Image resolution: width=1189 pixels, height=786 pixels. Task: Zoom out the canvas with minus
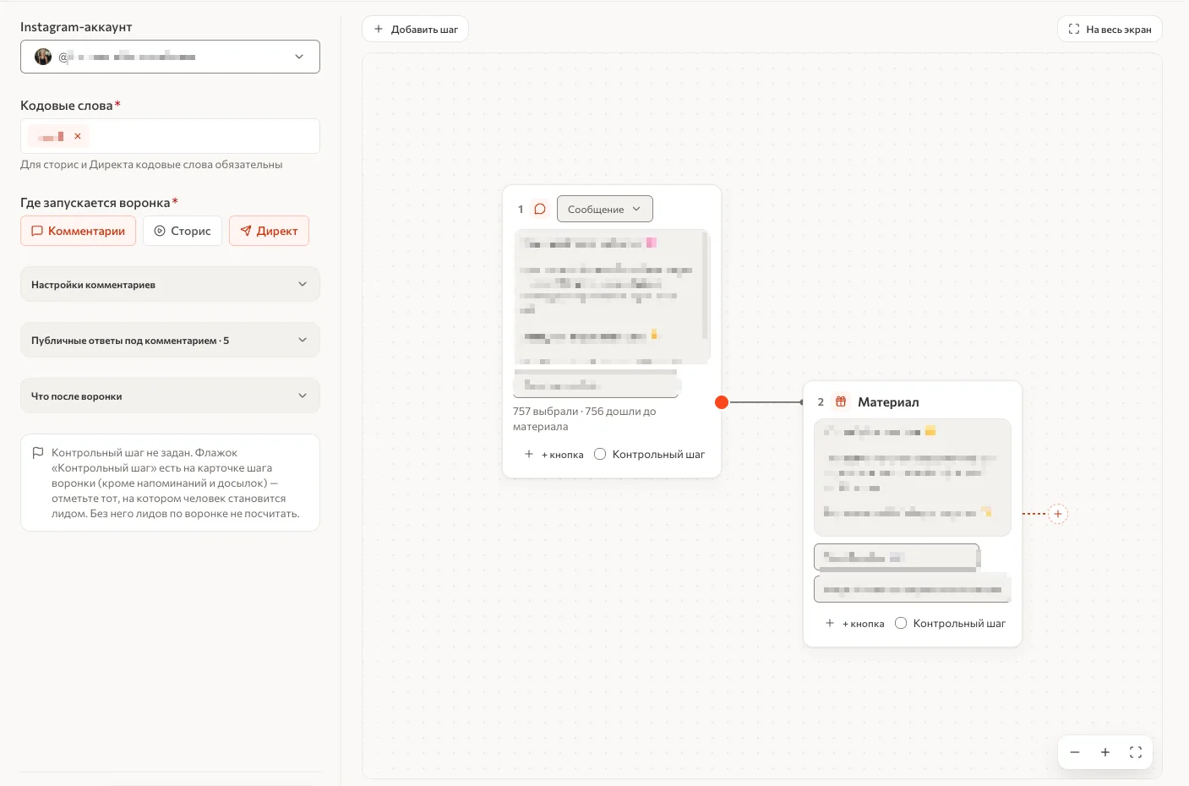click(x=1075, y=752)
